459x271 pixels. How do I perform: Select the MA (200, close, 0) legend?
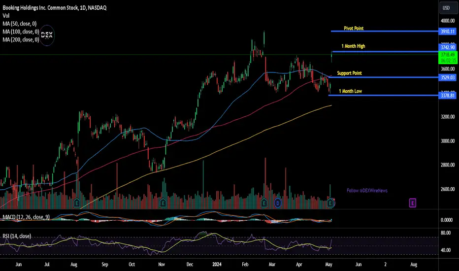pos(21,39)
